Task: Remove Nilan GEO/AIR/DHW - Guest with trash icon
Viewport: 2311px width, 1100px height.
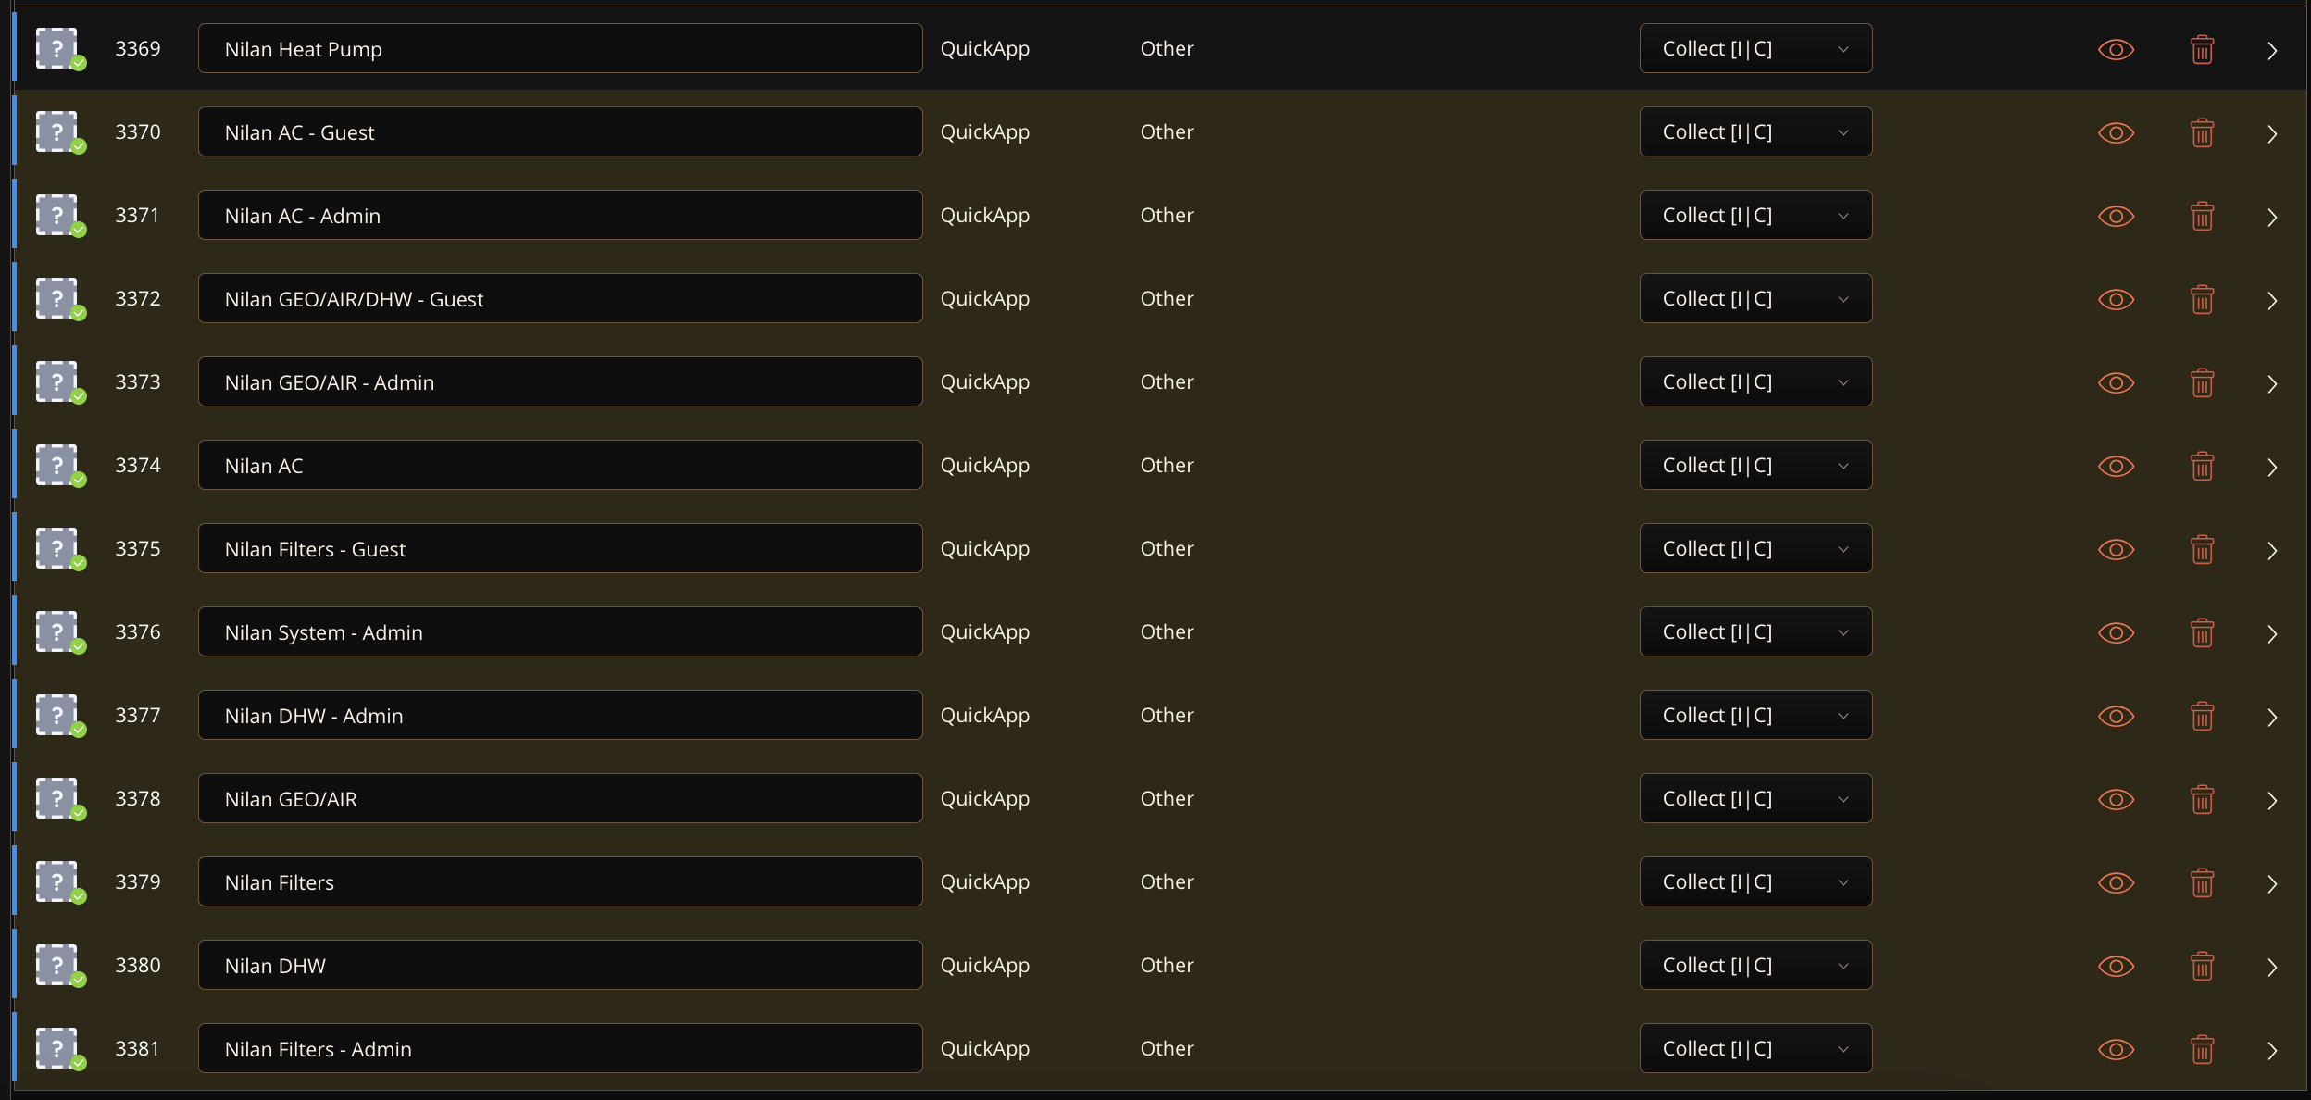Action: 2202,299
